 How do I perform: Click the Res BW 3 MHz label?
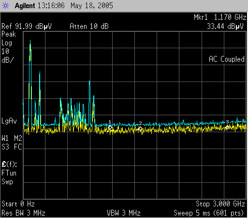coord(23,213)
